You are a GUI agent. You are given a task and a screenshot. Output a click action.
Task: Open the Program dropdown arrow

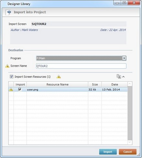tap(124, 58)
